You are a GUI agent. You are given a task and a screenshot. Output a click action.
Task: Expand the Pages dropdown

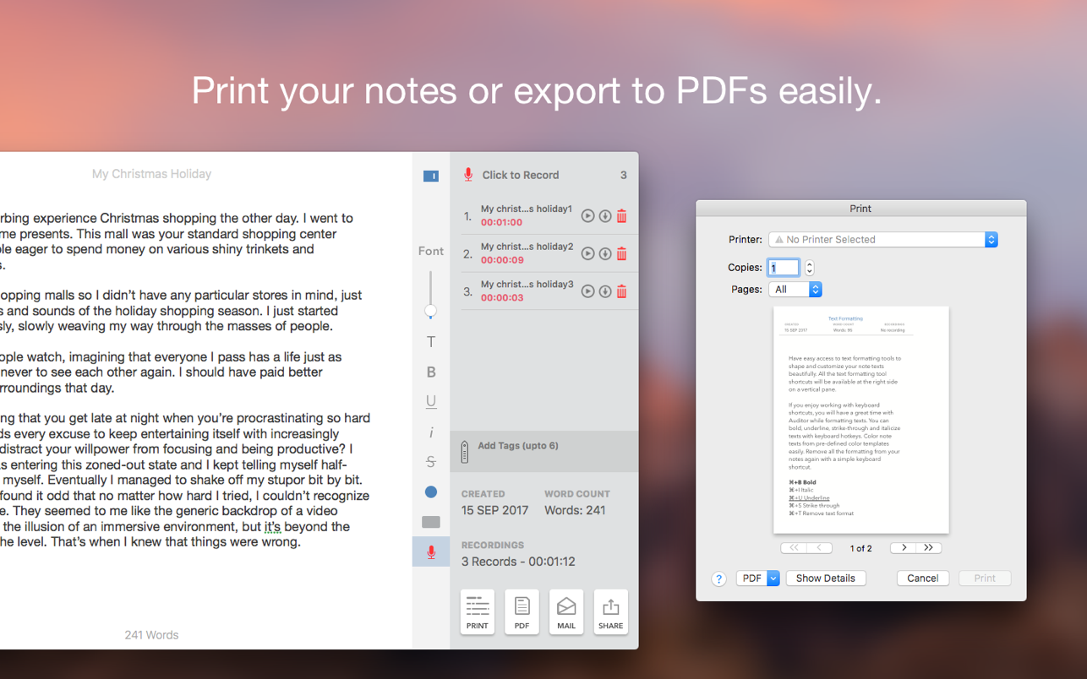(795, 290)
